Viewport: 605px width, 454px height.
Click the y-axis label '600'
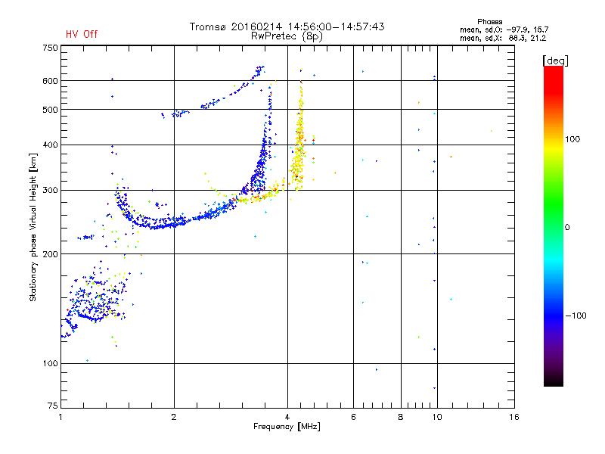50,81
